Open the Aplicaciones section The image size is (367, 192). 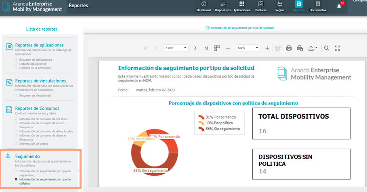point(241,6)
